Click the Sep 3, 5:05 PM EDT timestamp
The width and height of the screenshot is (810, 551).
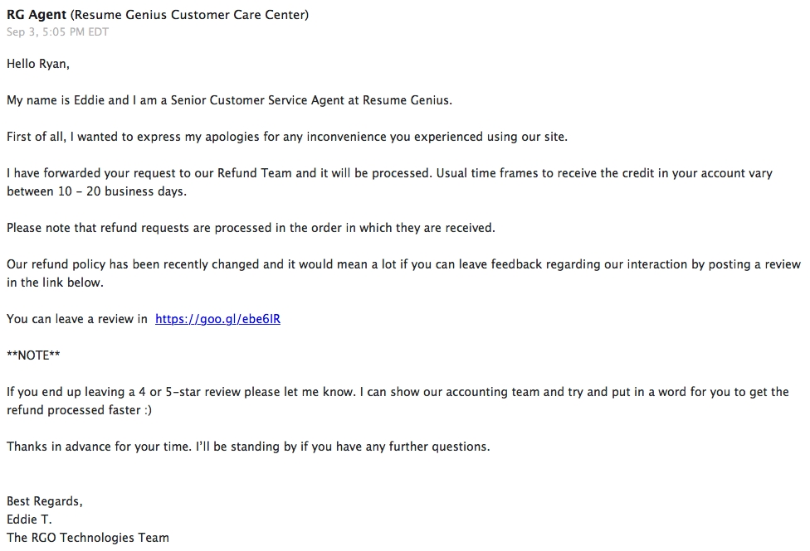(57, 32)
